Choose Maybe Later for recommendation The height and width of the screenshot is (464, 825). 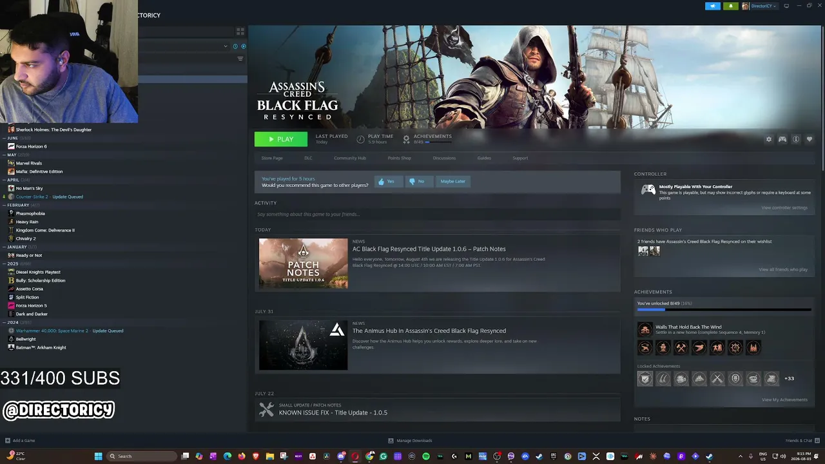(452, 181)
